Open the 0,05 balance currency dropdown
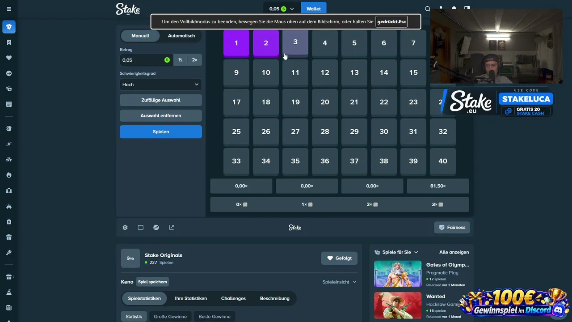572x322 pixels. pyautogui.click(x=282, y=9)
